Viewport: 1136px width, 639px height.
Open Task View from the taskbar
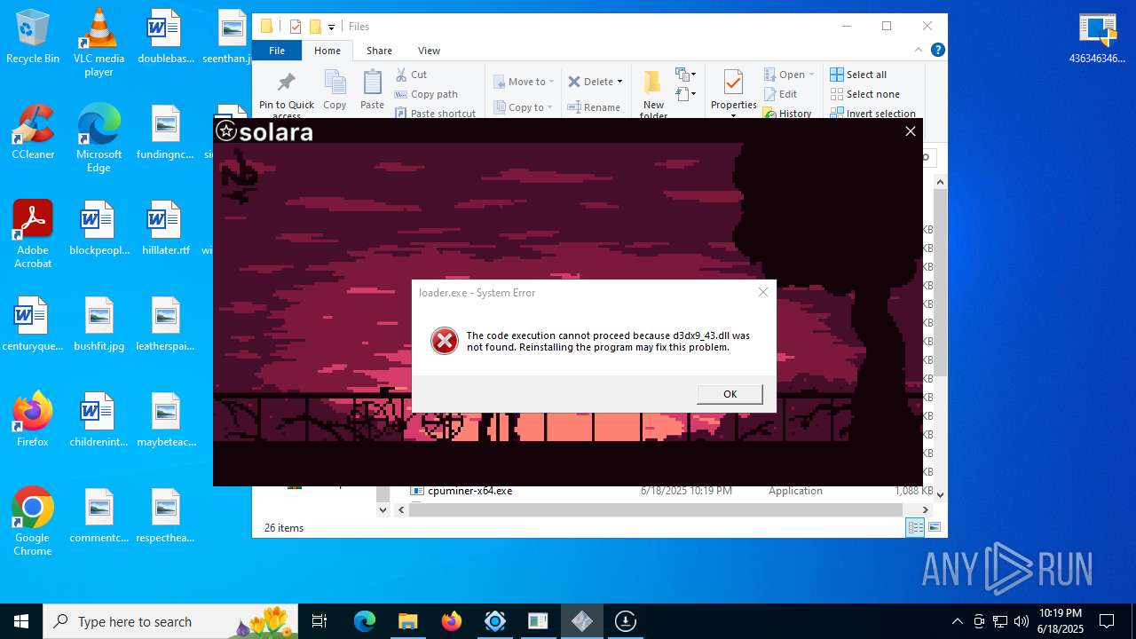point(319,621)
